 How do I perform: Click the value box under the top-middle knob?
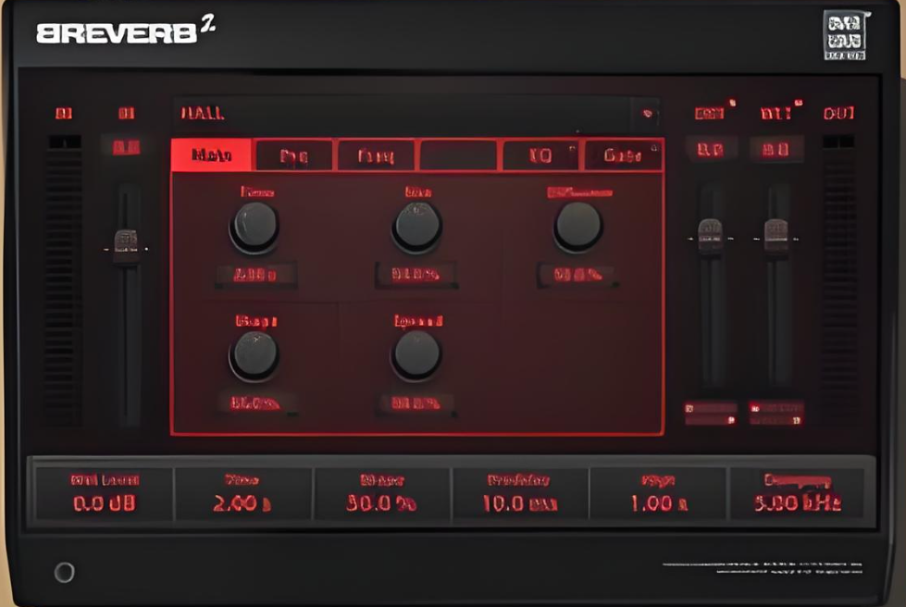click(416, 274)
